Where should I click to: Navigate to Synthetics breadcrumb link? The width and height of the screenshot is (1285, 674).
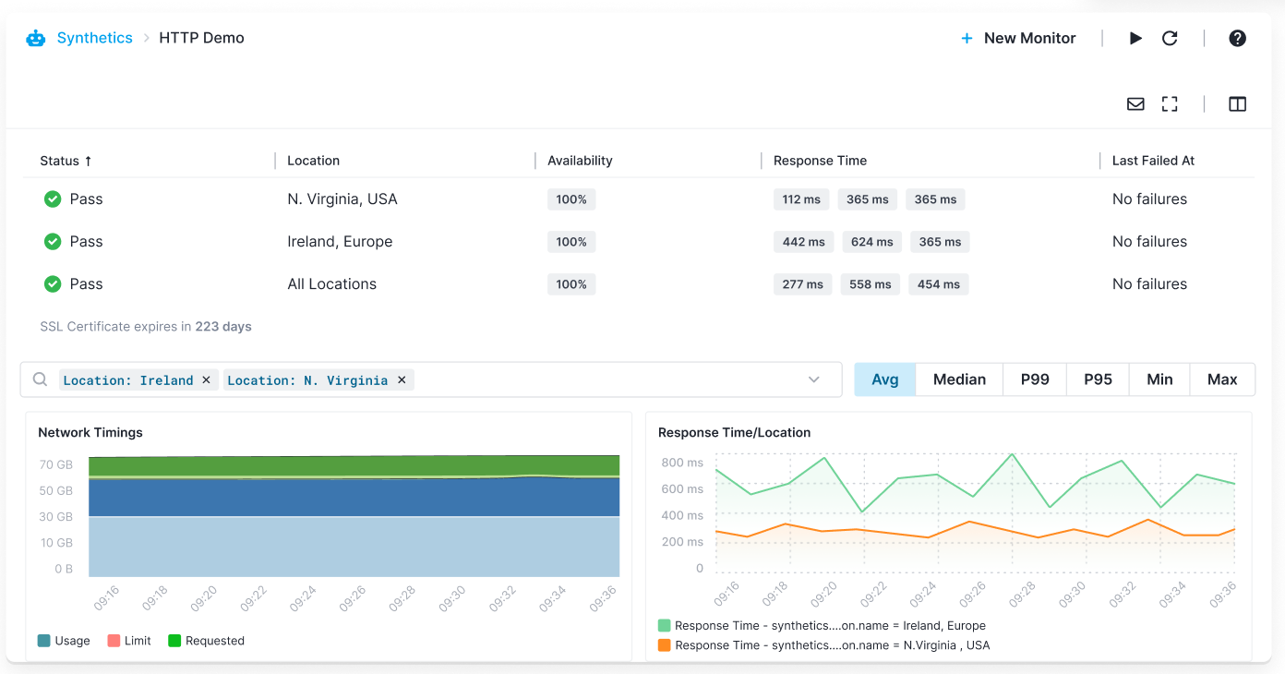(x=94, y=38)
